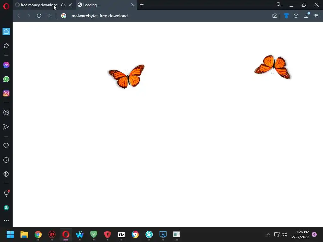Open the news-style app icon in taskbar

pos(177,234)
